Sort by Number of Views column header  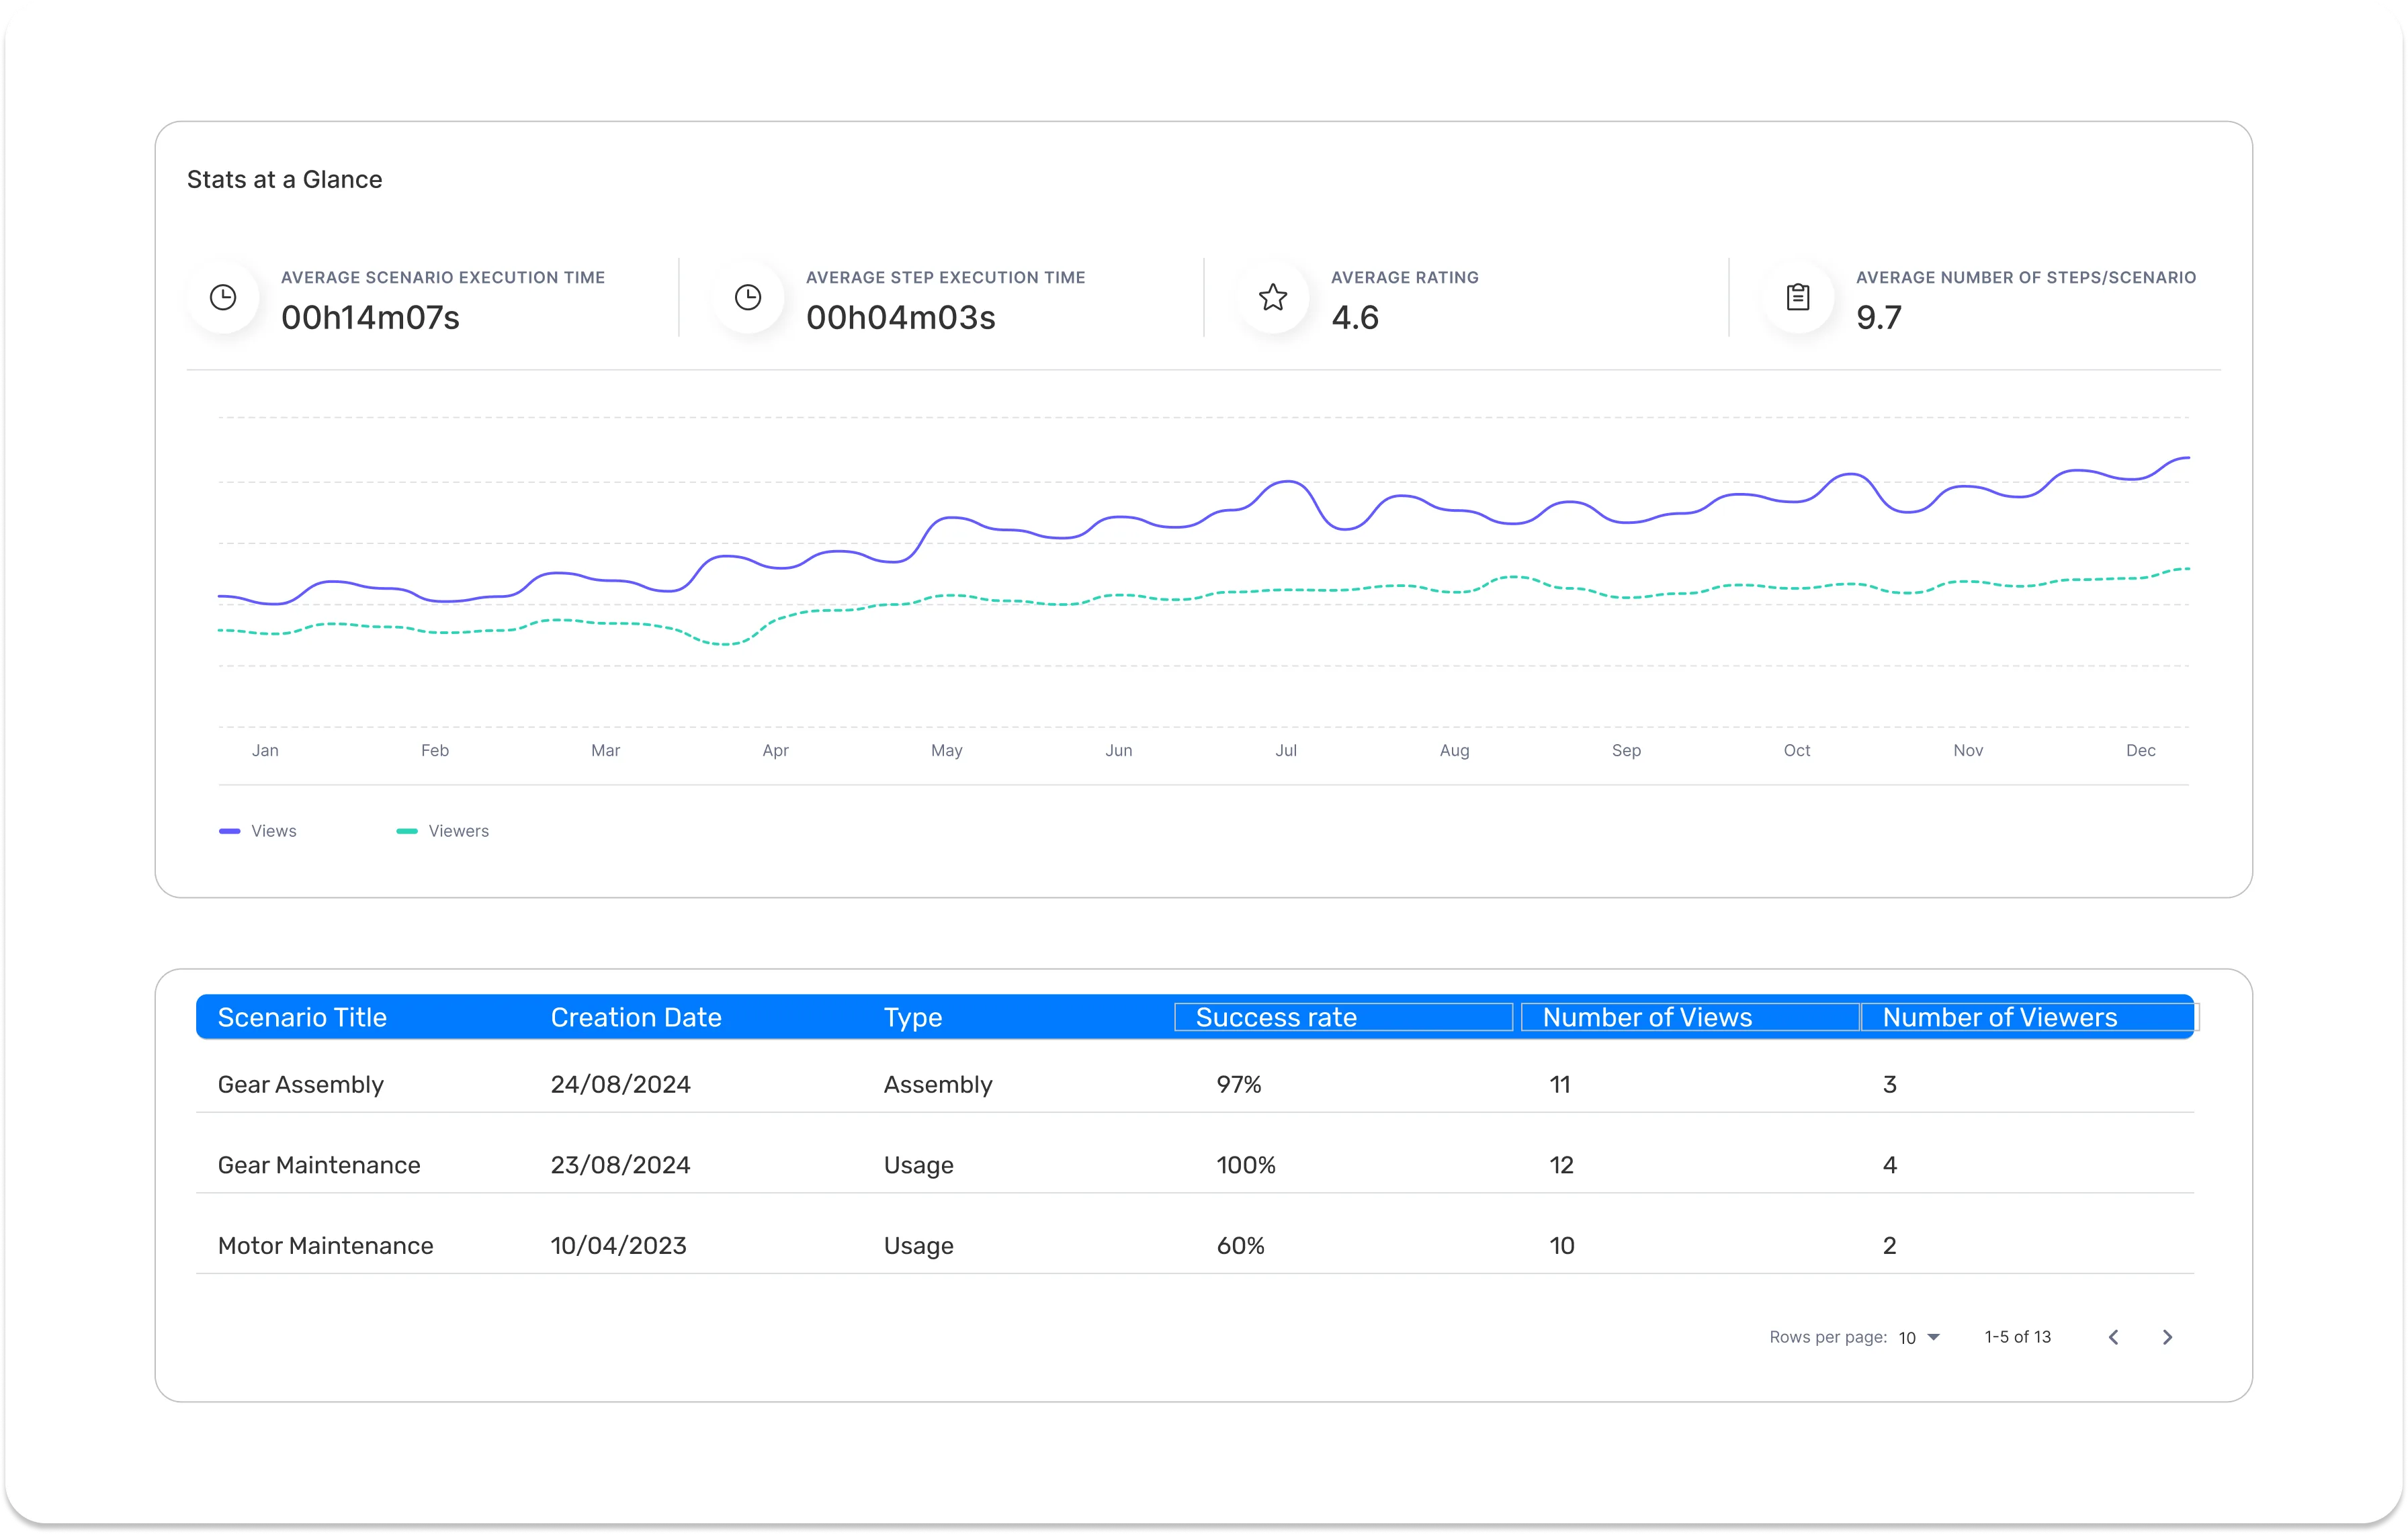tap(1647, 1018)
